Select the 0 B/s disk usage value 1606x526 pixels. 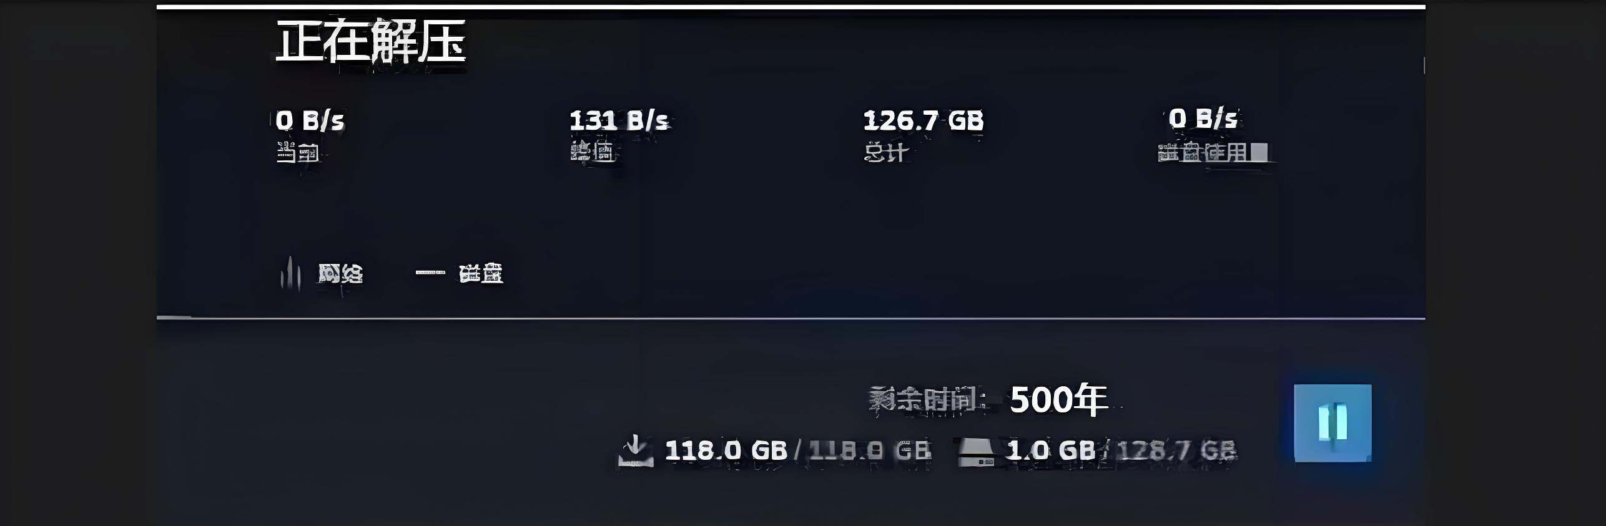click(1203, 118)
